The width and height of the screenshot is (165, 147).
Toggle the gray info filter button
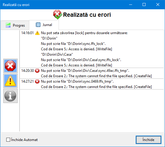[x=10, y=96]
